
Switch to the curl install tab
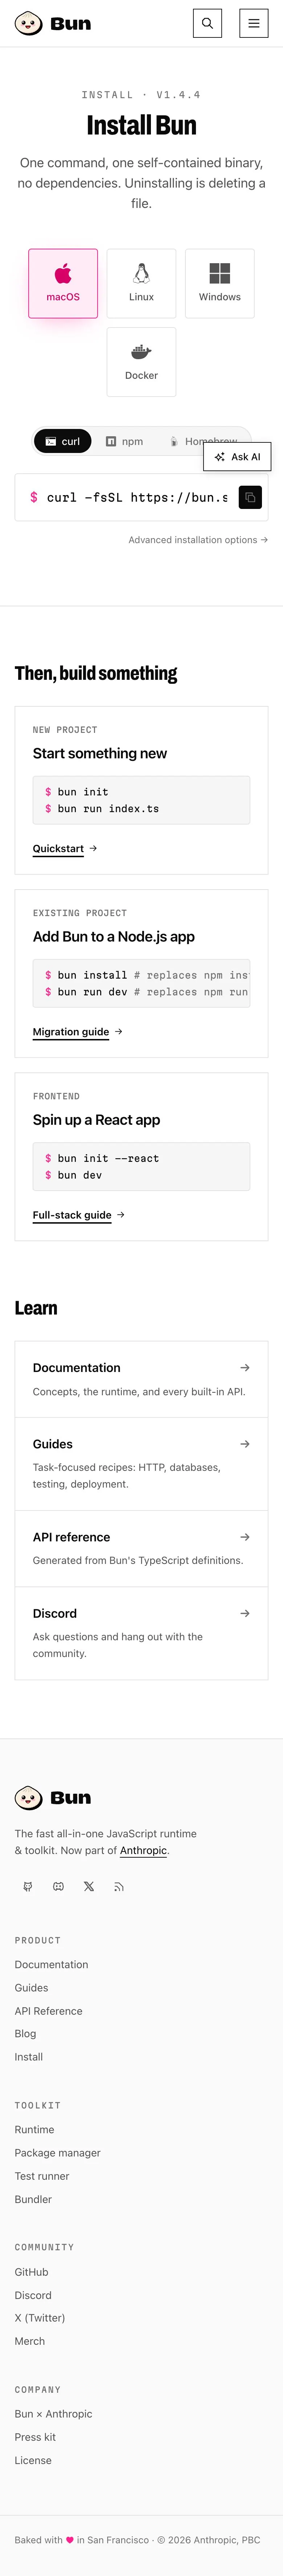point(63,441)
